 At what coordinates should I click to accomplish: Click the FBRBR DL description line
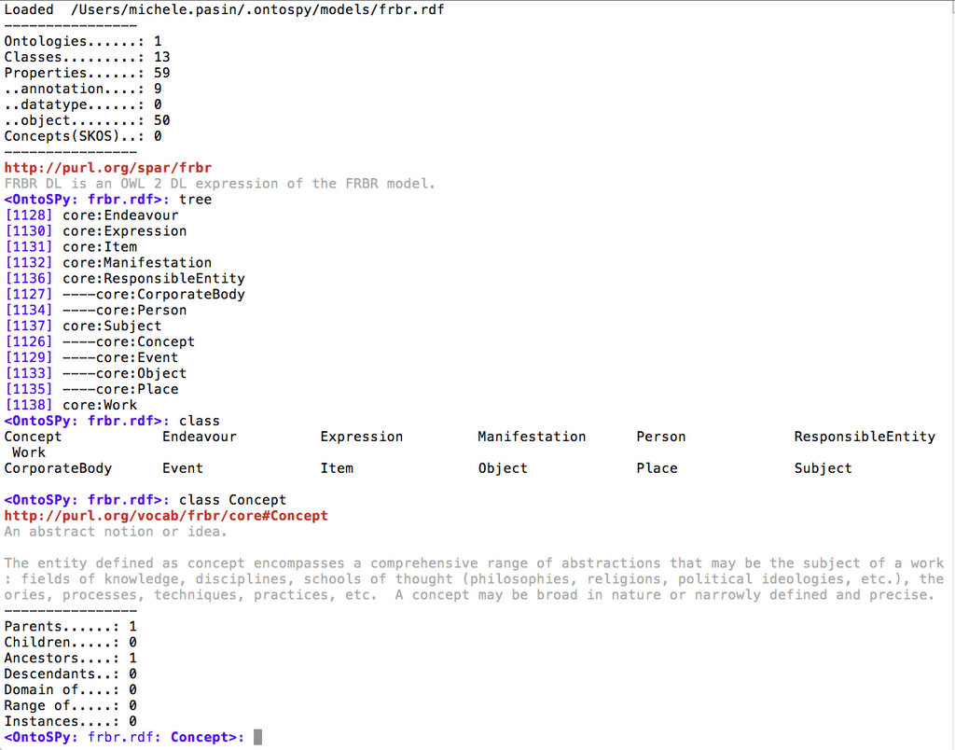click(x=220, y=184)
